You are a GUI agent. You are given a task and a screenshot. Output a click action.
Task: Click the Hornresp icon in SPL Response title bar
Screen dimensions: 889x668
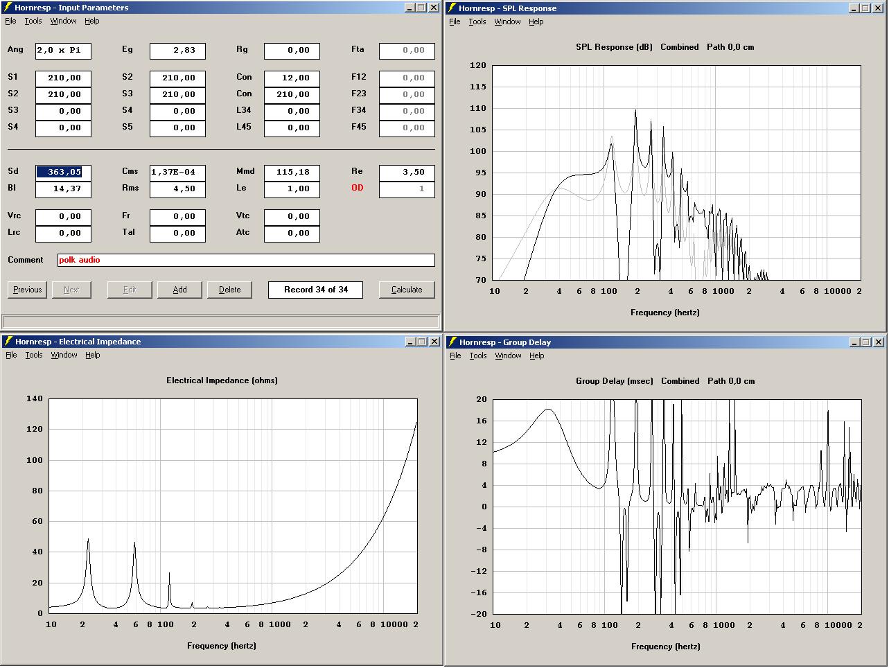click(x=452, y=8)
